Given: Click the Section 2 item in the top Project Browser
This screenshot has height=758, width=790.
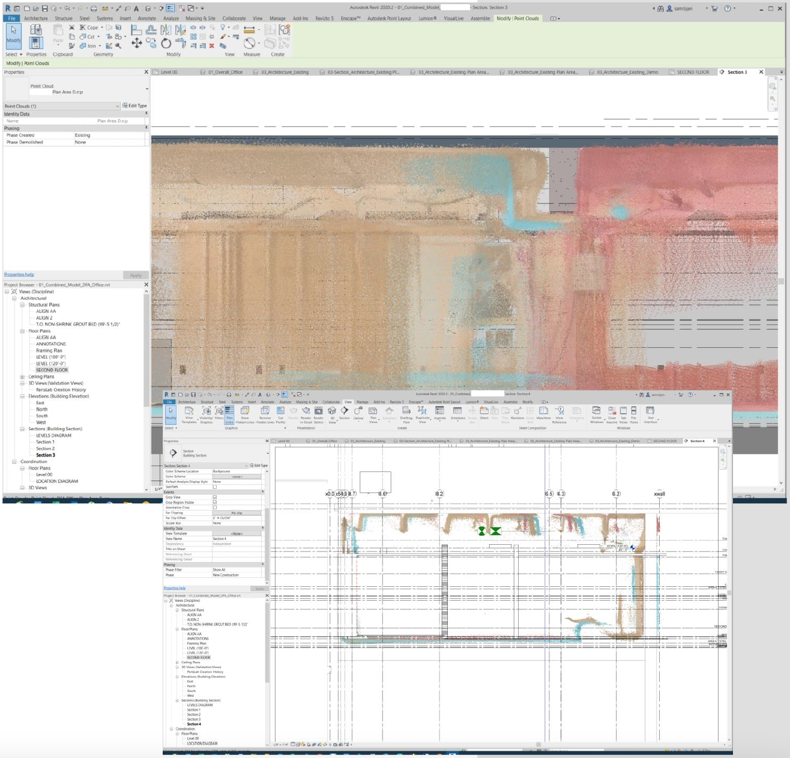Looking at the screenshot, I should click(x=45, y=449).
